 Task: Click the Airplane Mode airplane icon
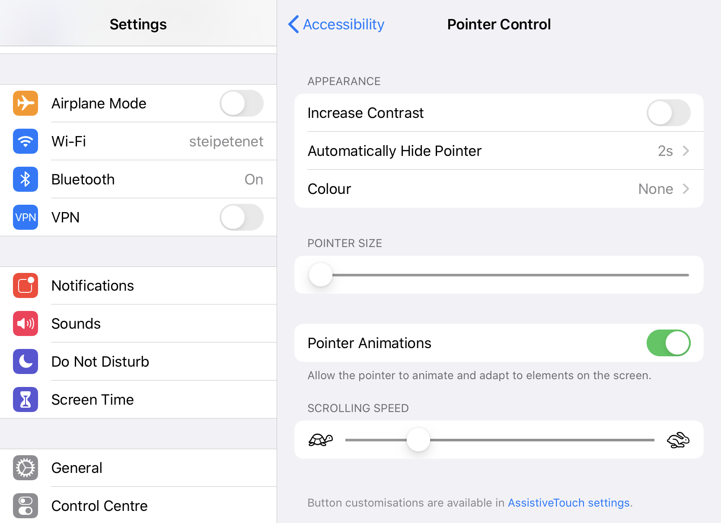25,103
